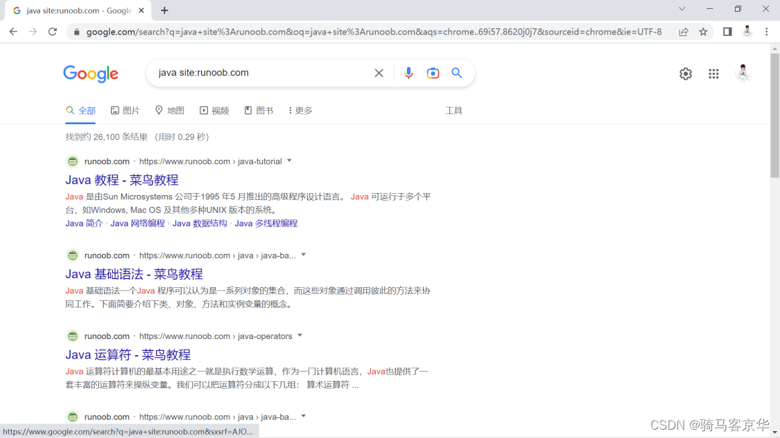Switch to the 地图 tab
The image size is (780, 438).
pyautogui.click(x=170, y=111)
